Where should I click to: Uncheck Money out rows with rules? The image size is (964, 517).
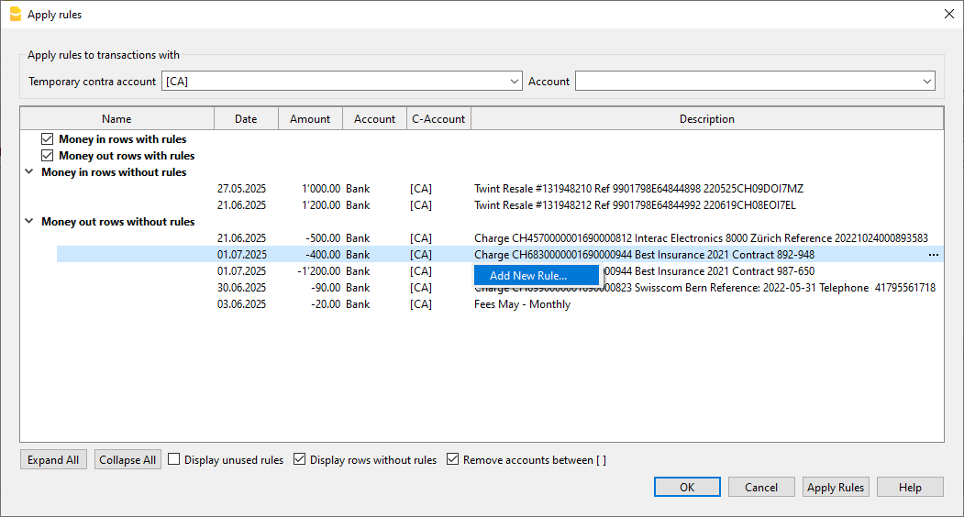point(48,156)
